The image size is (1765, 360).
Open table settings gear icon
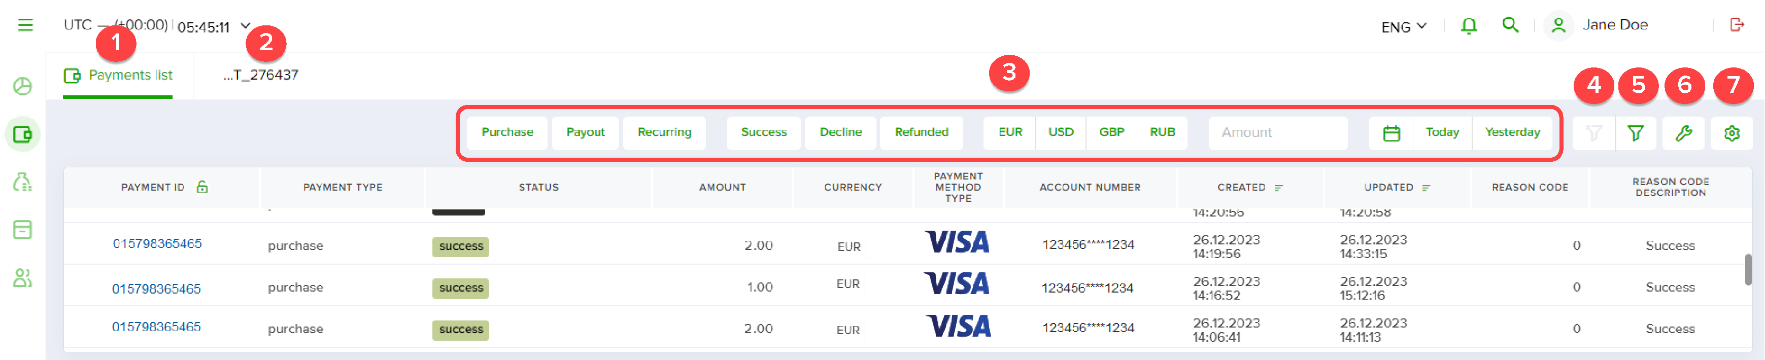pyautogui.click(x=1732, y=133)
